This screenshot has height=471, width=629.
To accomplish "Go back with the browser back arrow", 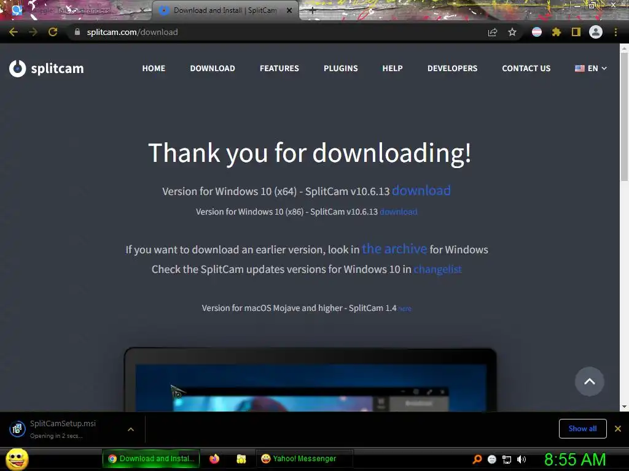I will tap(14, 32).
